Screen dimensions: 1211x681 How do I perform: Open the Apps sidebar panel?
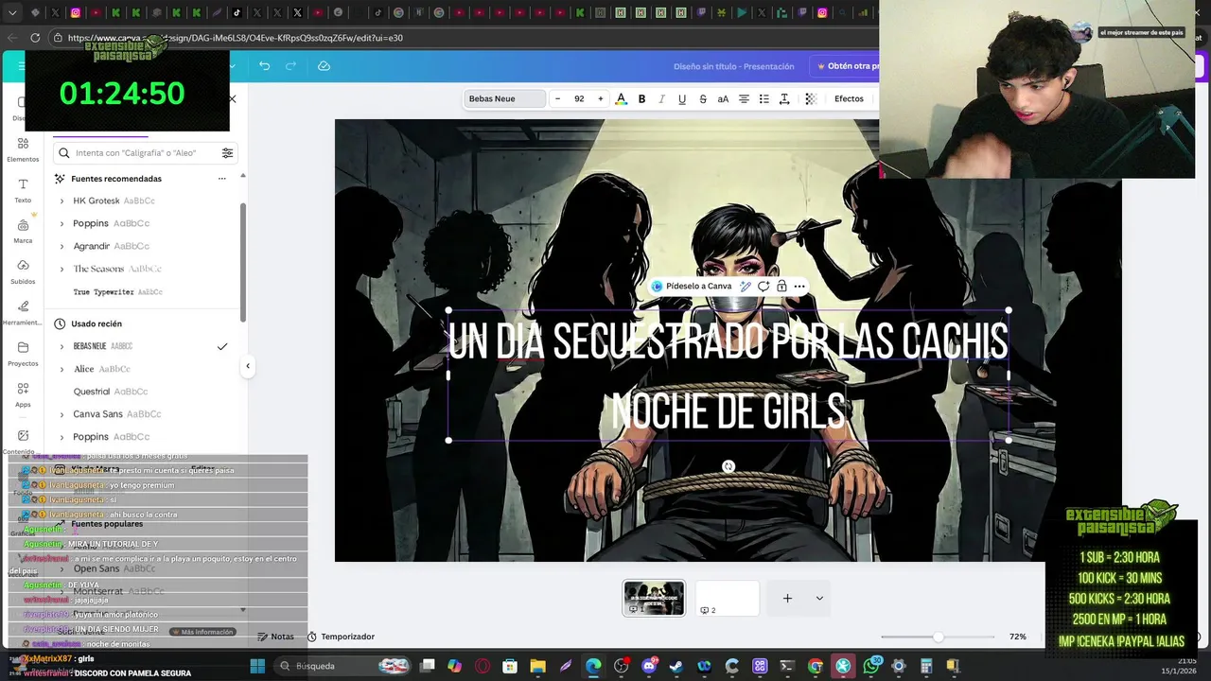(x=23, y=393)
